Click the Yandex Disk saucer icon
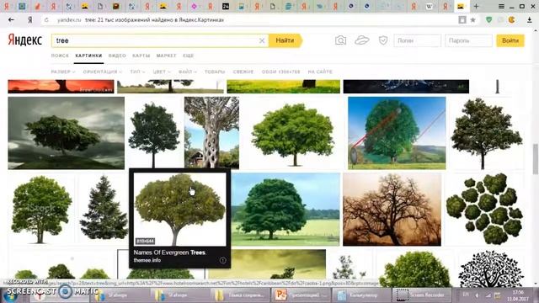 (362, 40)
